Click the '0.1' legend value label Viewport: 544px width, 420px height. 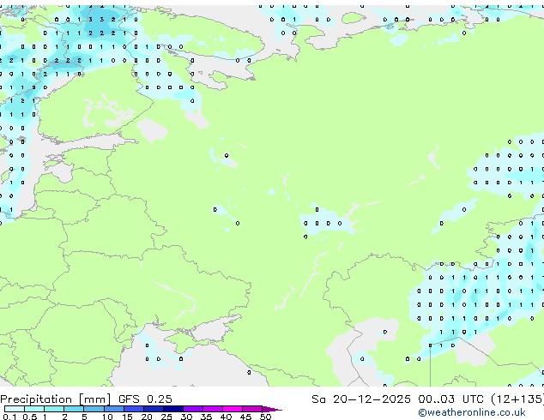pos(9,417)
